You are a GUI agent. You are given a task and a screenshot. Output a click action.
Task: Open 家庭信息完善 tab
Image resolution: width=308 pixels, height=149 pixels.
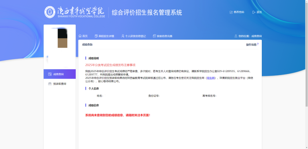point(165,36)
